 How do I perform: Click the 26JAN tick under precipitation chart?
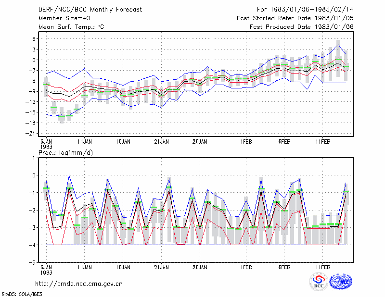pos(200,267)
